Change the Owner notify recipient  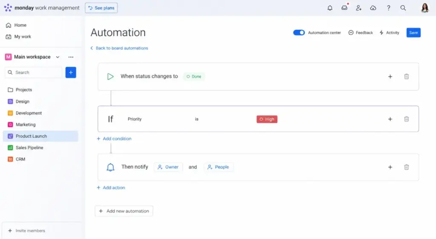pos(168,167)
